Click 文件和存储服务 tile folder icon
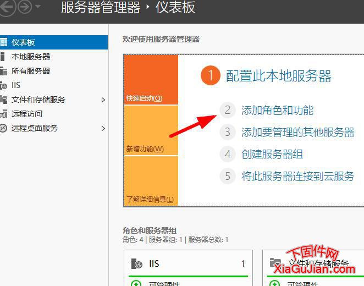The height and width of the screenshot is (286, 364). [275, 262]
